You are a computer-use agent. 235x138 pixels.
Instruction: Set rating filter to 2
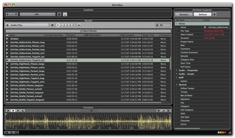(x=64, y=25)
